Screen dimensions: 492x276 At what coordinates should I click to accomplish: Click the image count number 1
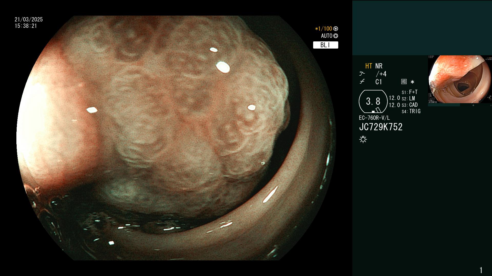click(x=481, y=270)
